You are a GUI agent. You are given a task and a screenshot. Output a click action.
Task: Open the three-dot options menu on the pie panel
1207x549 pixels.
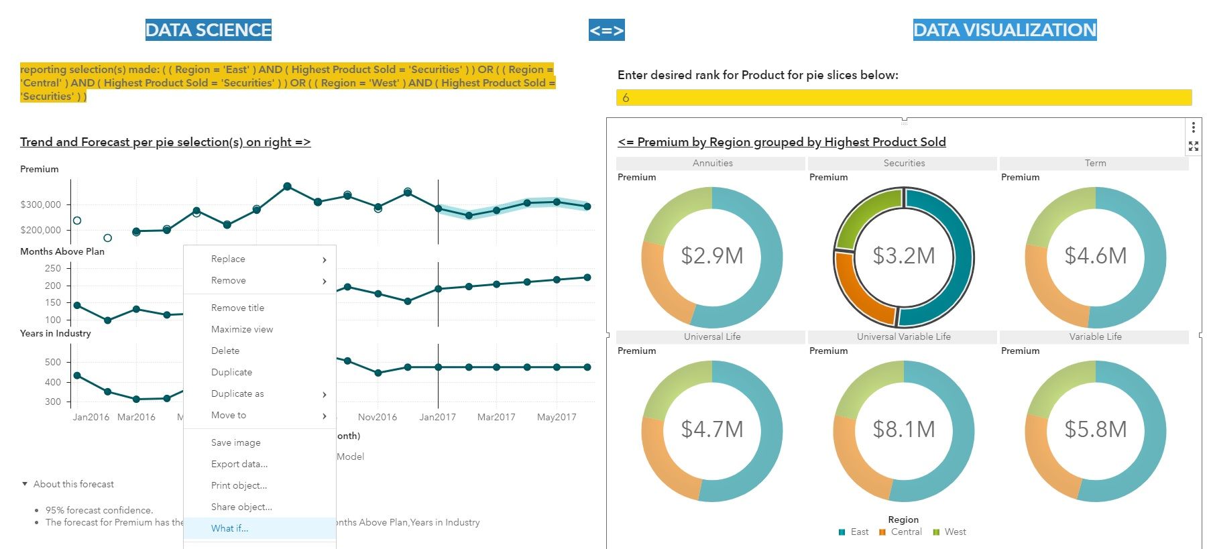pos(1193,127)
